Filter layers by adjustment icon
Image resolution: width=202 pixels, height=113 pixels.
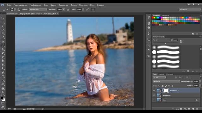point(180,78)
